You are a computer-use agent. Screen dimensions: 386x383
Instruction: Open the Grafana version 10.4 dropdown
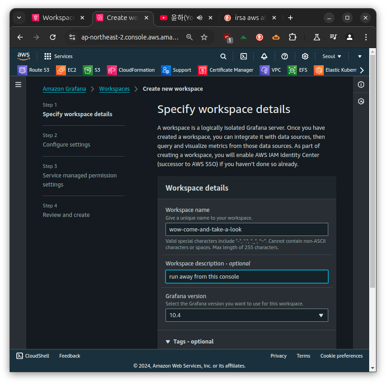[x=247, y=315]
